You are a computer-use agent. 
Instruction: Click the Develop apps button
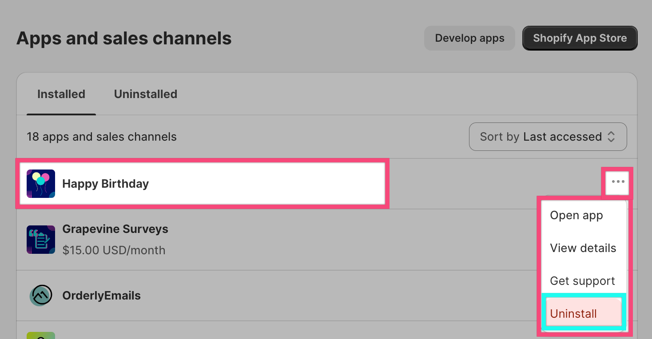[469, 38]
